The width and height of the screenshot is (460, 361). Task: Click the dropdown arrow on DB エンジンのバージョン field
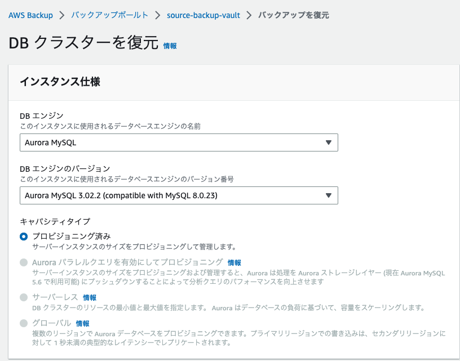pos(329,195)
